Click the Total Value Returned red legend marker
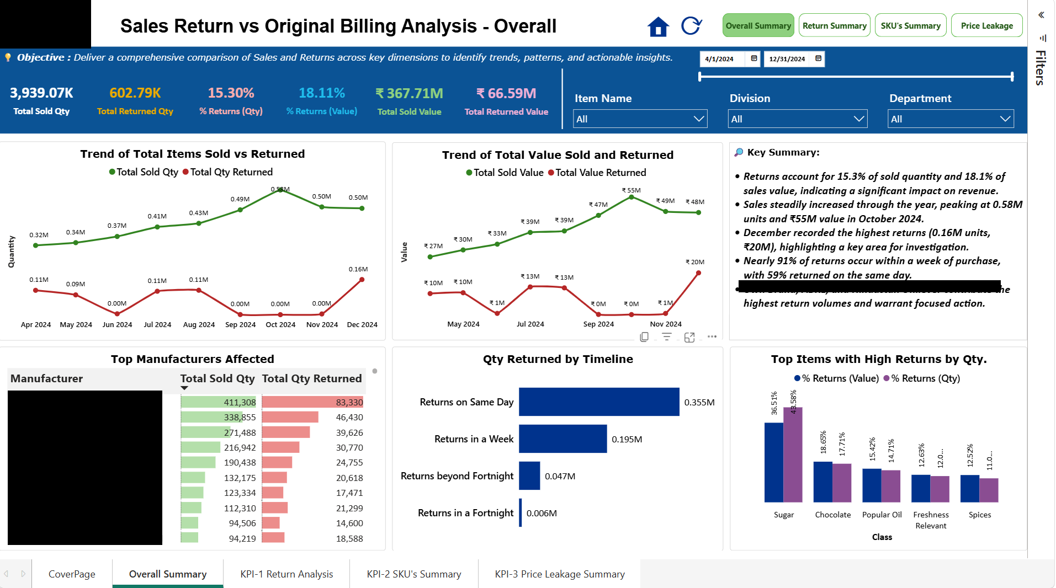1056x588 pixels. [551, 173]
